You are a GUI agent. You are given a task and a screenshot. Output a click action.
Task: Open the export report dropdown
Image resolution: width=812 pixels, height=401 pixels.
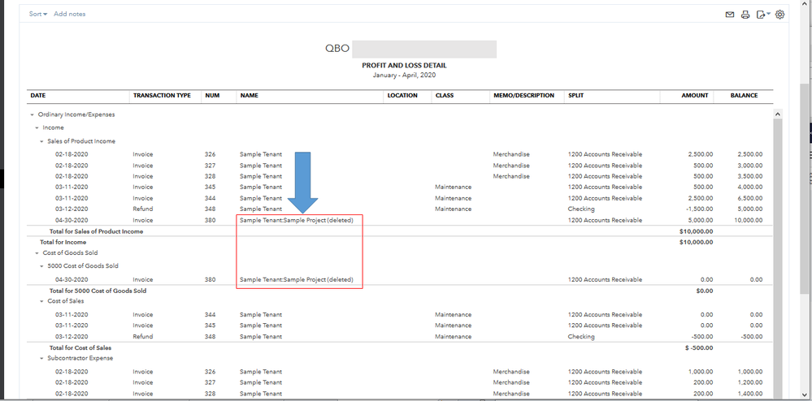coord(762,15)
